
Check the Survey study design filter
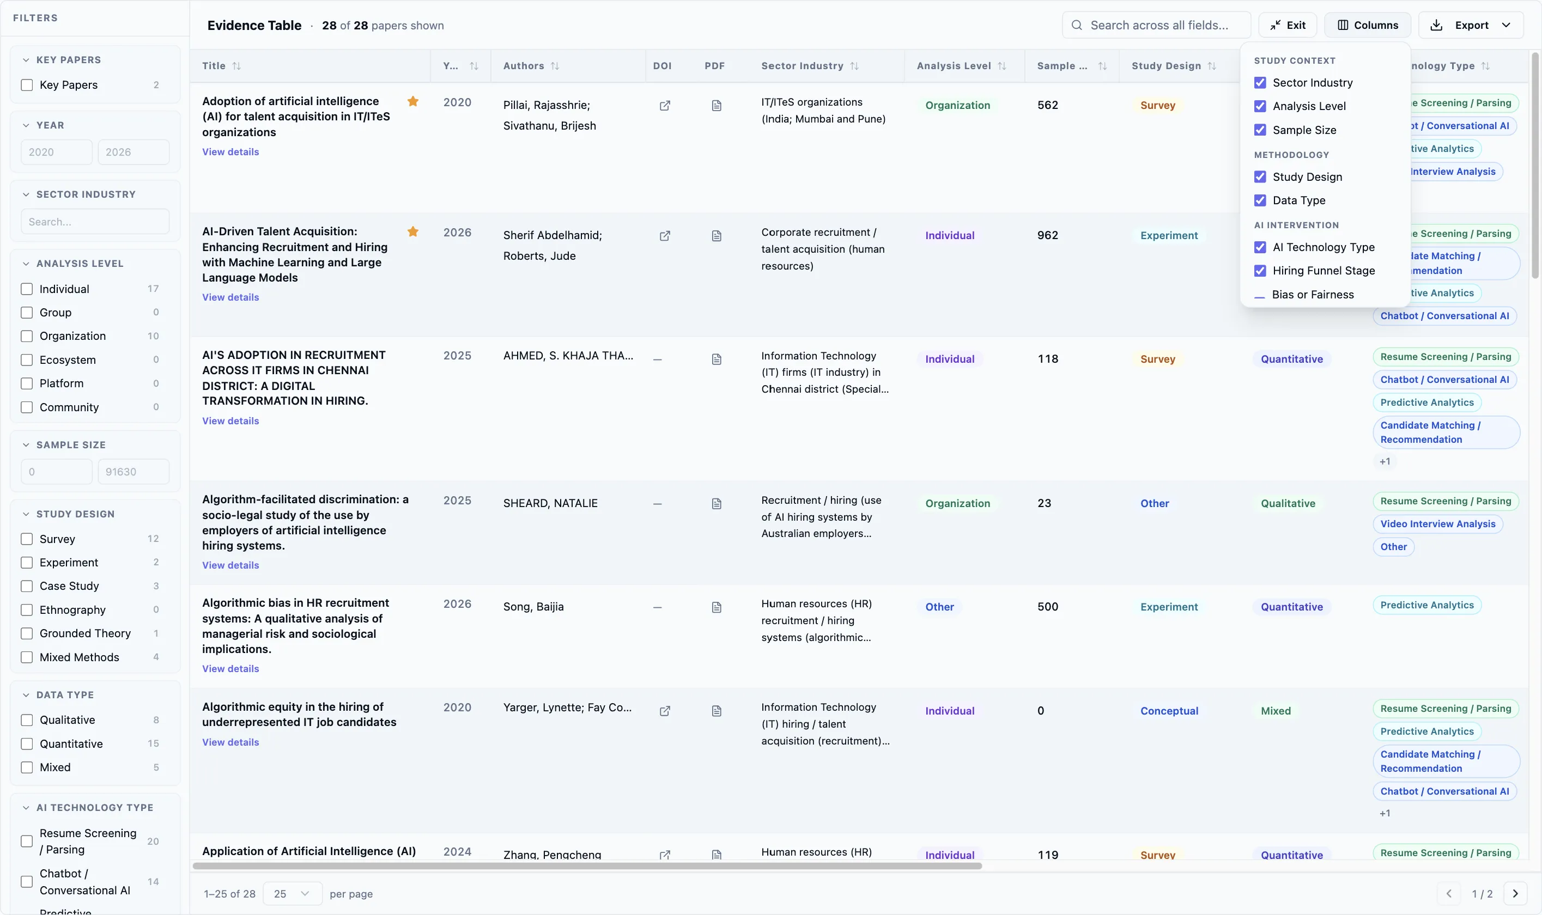(x=27, y=539)
